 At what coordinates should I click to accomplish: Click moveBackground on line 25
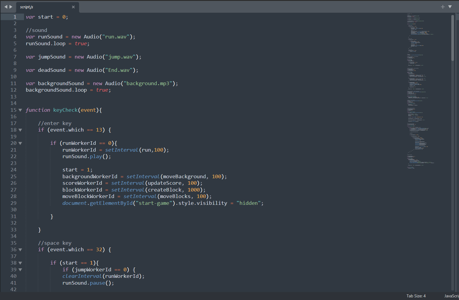pos(184,176)
